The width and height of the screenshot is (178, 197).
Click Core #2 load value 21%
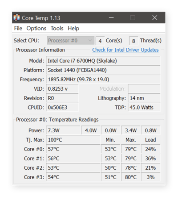(150, 168)
